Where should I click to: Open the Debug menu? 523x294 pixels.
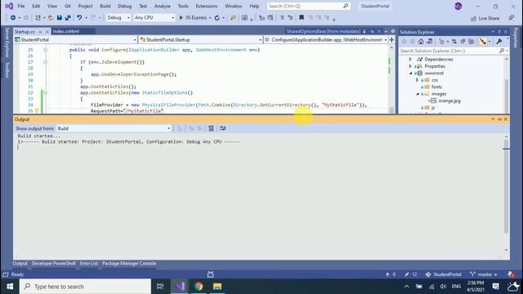125,6
